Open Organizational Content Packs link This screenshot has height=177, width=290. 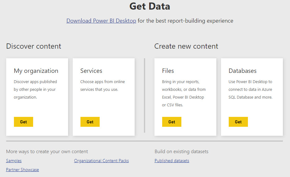coord(101,161)
